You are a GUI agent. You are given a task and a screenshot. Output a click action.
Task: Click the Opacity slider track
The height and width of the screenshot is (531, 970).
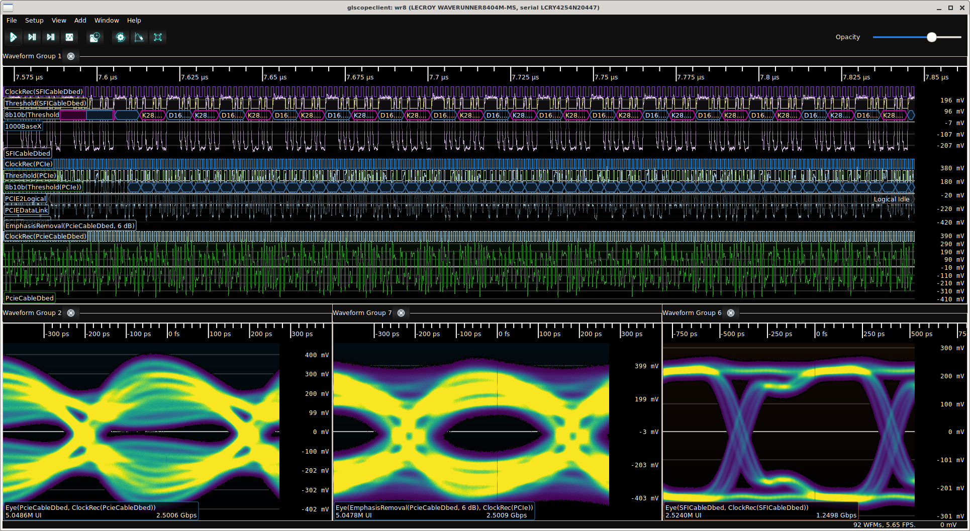pos(917,37)
